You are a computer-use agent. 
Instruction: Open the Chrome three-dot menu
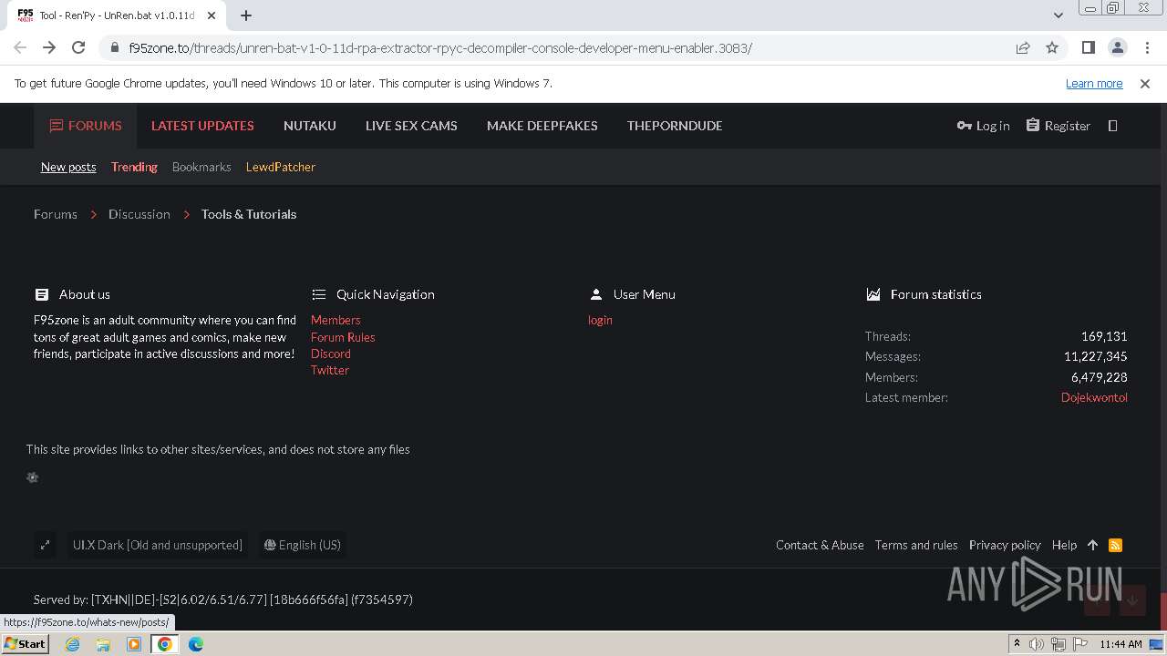(x=1145, y=47)
